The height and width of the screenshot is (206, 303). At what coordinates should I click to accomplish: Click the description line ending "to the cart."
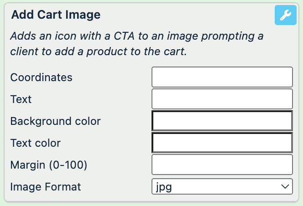coord(99,51)
